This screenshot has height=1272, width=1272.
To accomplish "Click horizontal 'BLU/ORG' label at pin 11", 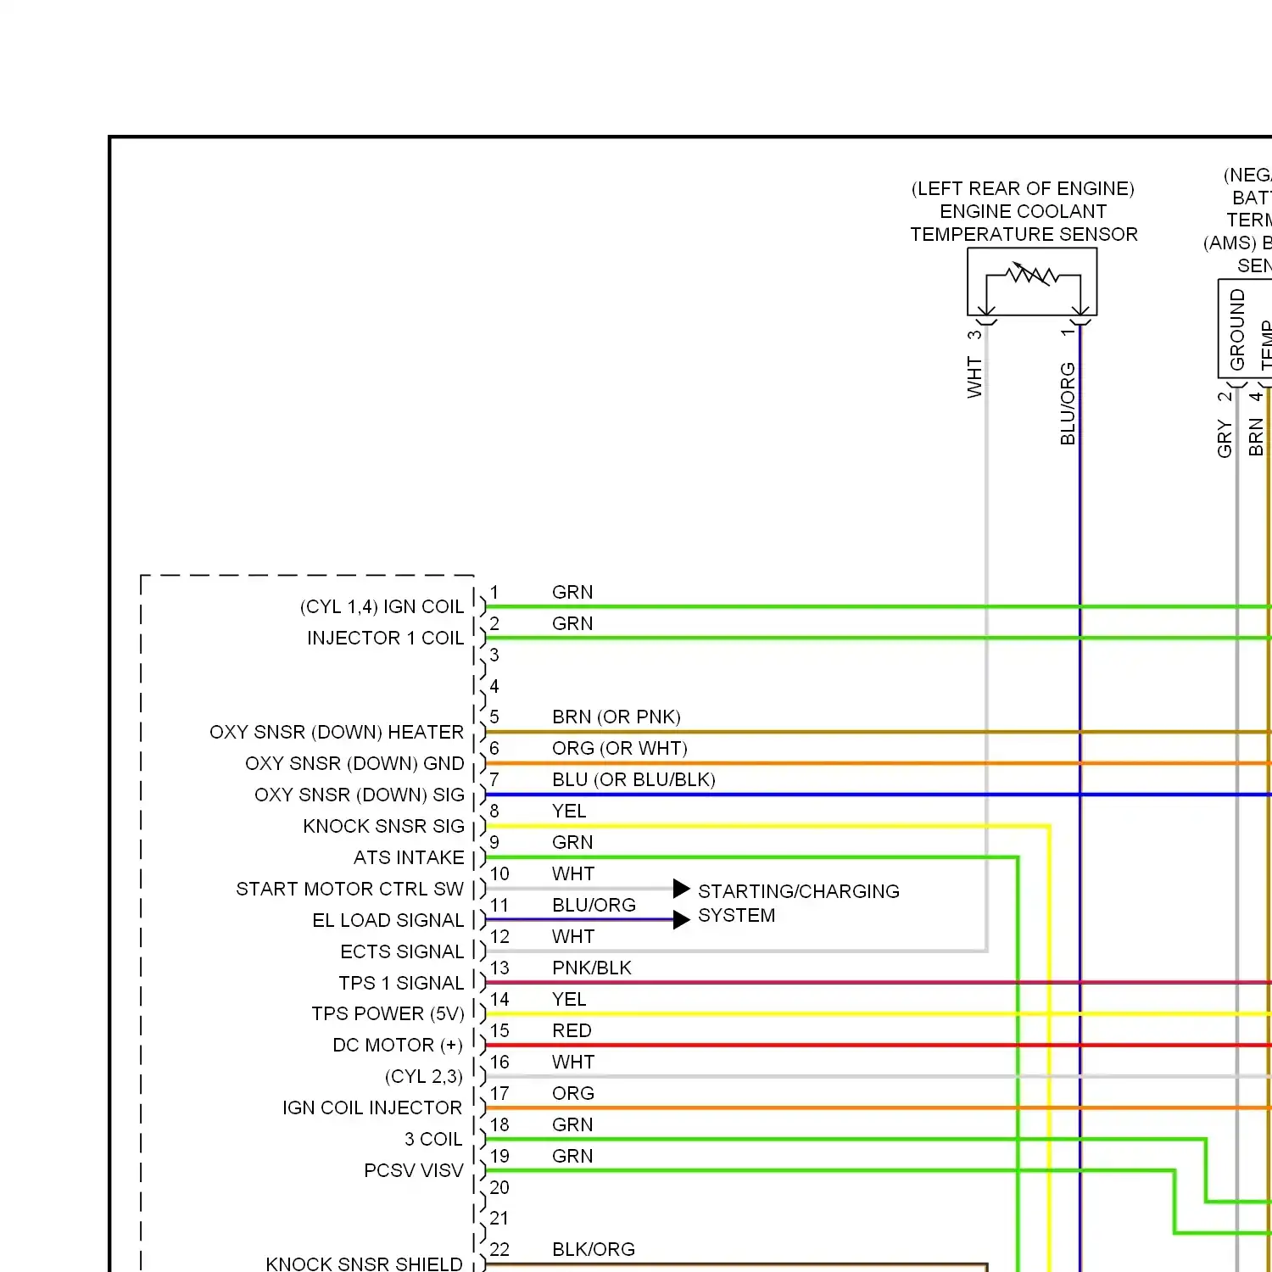I will pyautogui.click(x=594, y=905).
